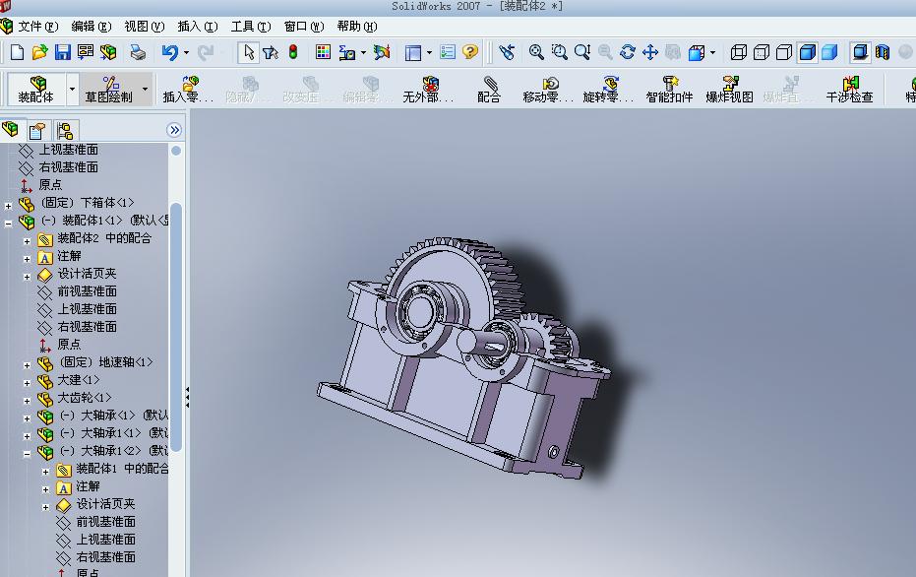This screenshot has width=916, height=577.
Task: Switch to the ConfigurationManager tab
Action: click(65, 130)
